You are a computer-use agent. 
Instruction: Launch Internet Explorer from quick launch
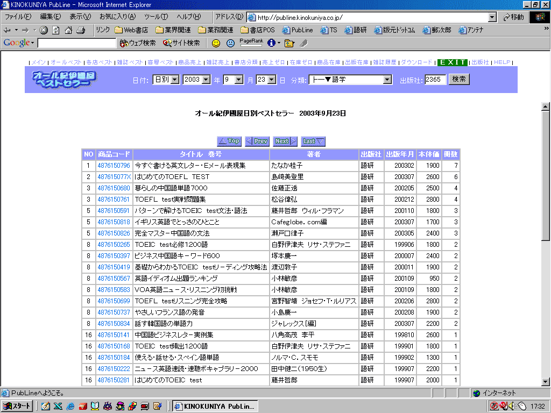70,406
